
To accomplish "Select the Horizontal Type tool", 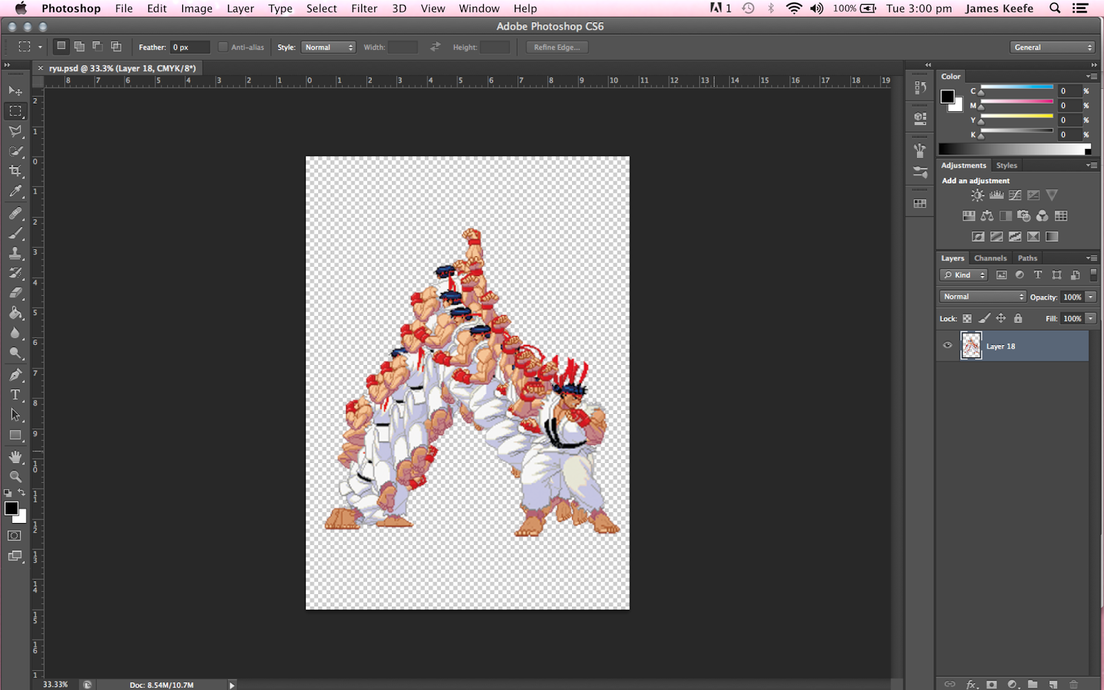I will (15, 395).
